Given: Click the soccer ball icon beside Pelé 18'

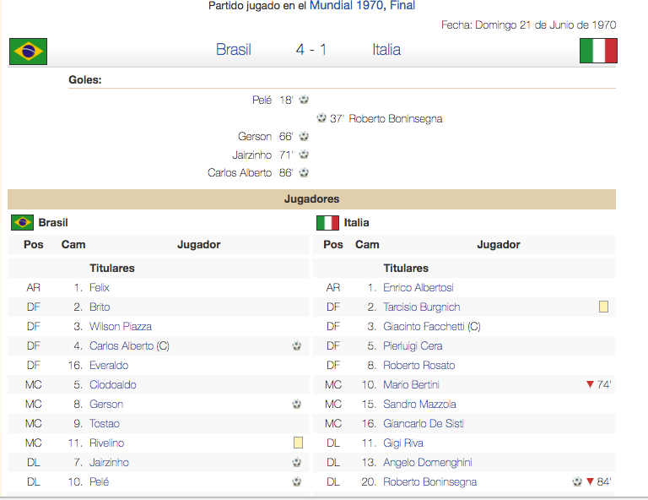Looking at the screenshot, I should (304, 100).
